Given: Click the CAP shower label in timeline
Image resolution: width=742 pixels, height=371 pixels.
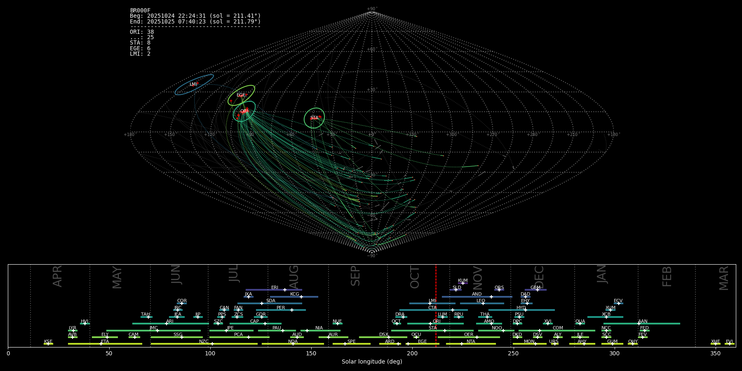Looking at the screenshot, I should (x=255, y=322).
